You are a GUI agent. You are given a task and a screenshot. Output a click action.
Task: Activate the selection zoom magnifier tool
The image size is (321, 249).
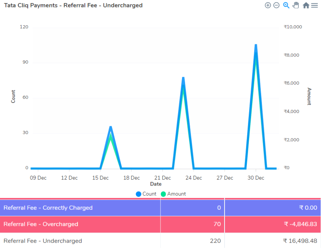point(286,5)
